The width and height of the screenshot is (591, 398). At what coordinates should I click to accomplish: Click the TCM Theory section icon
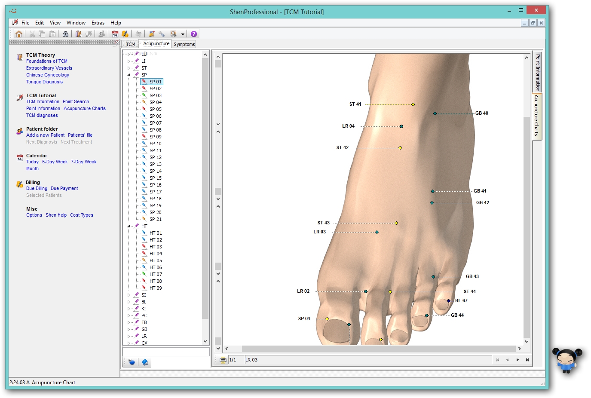(19, 57)
